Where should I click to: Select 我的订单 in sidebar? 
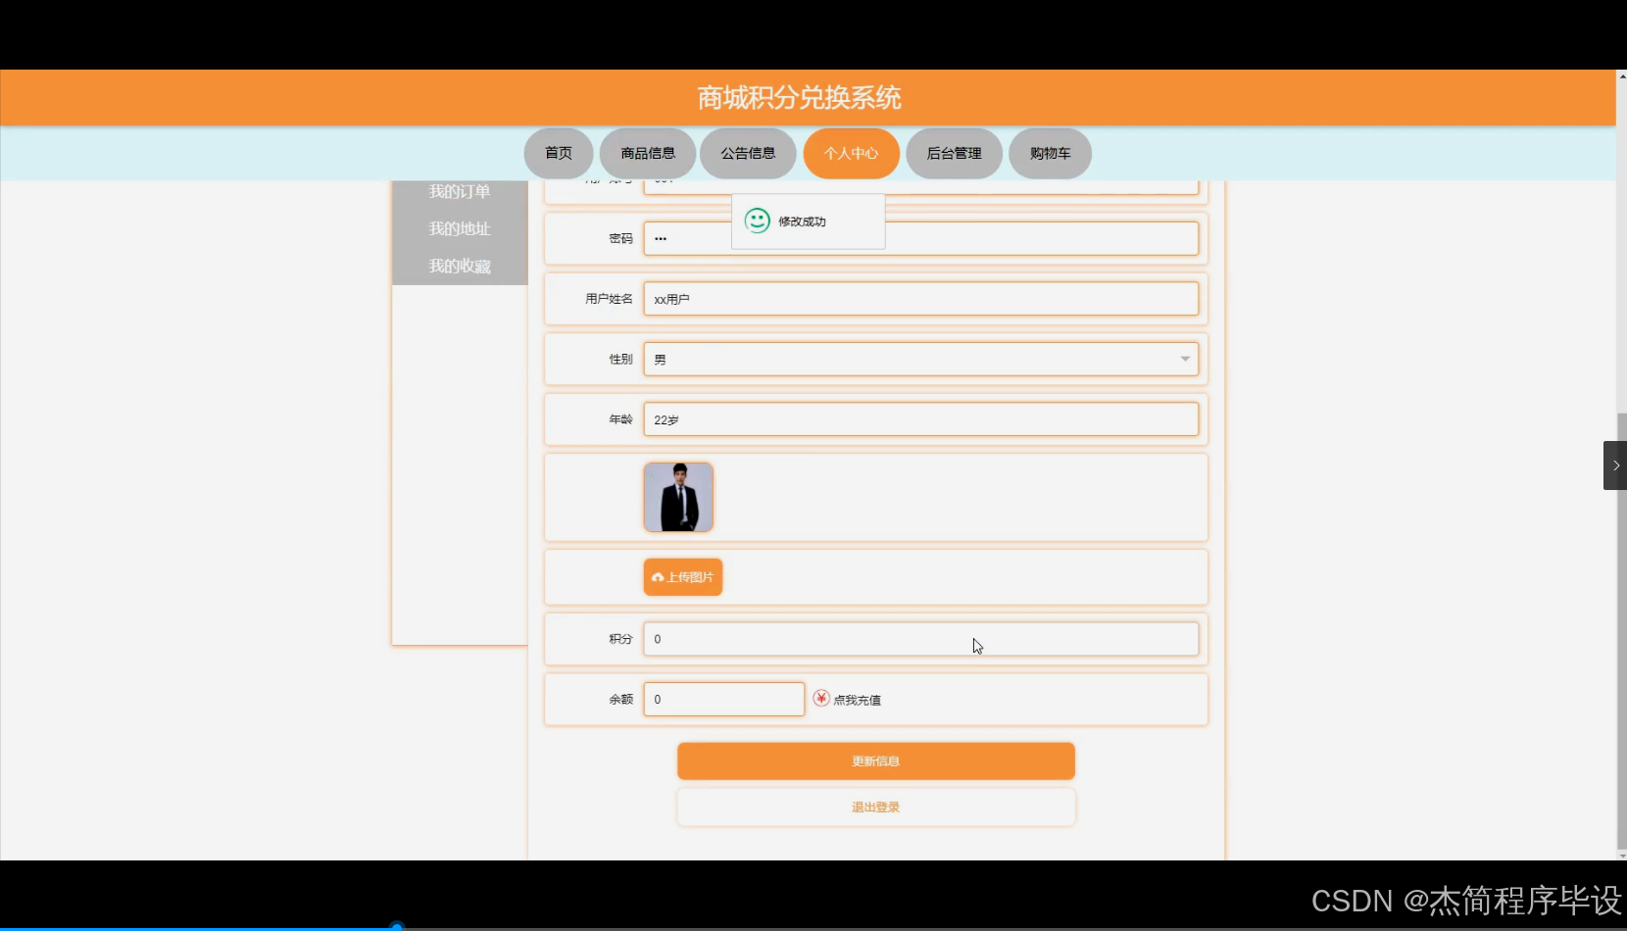[x=460, y=191]
